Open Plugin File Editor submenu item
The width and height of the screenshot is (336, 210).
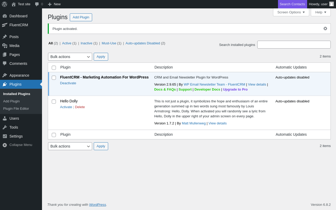coord(16,109)
